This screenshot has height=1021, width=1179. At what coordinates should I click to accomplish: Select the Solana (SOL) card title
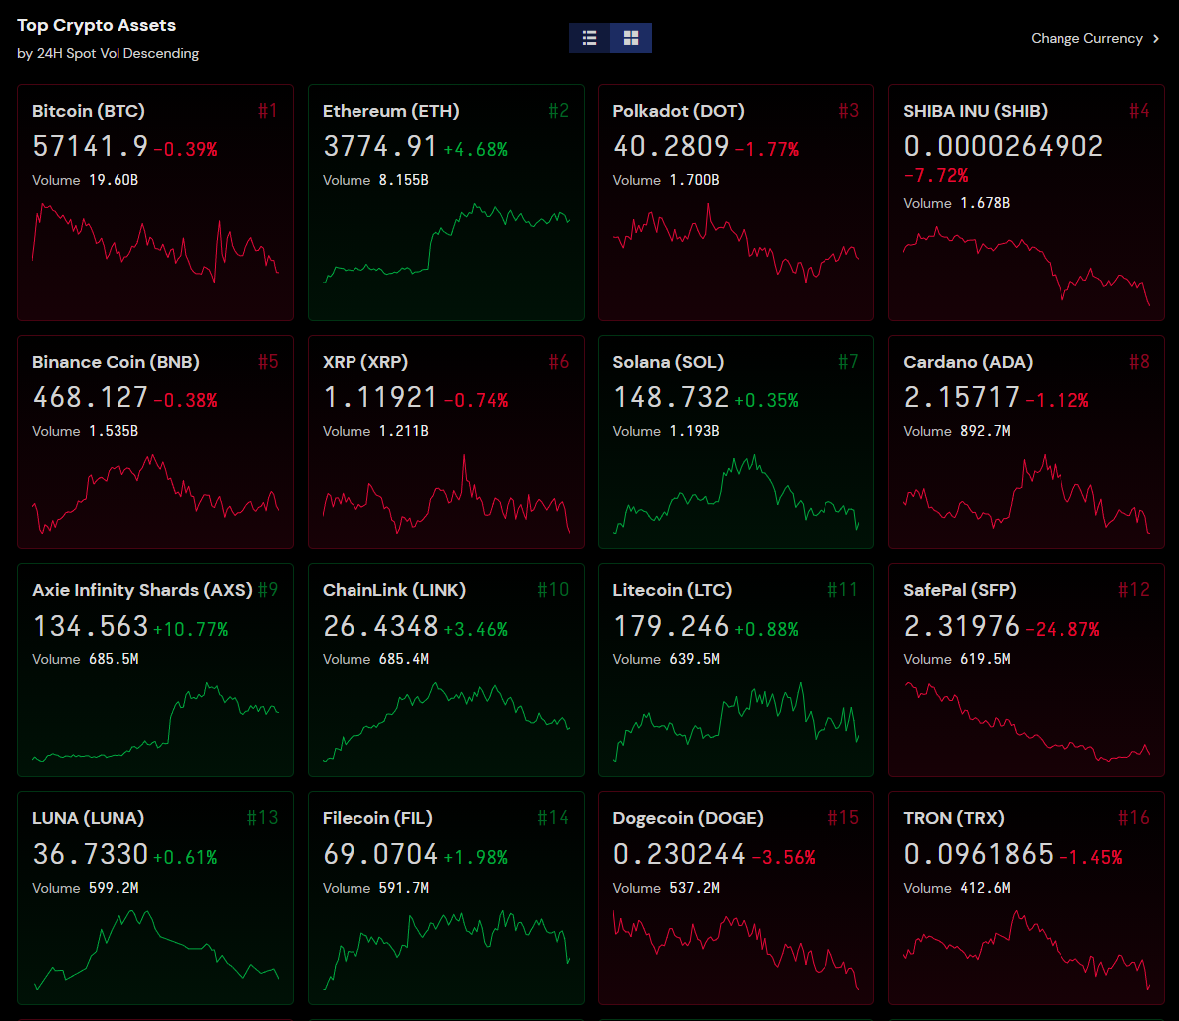(668, 362)
